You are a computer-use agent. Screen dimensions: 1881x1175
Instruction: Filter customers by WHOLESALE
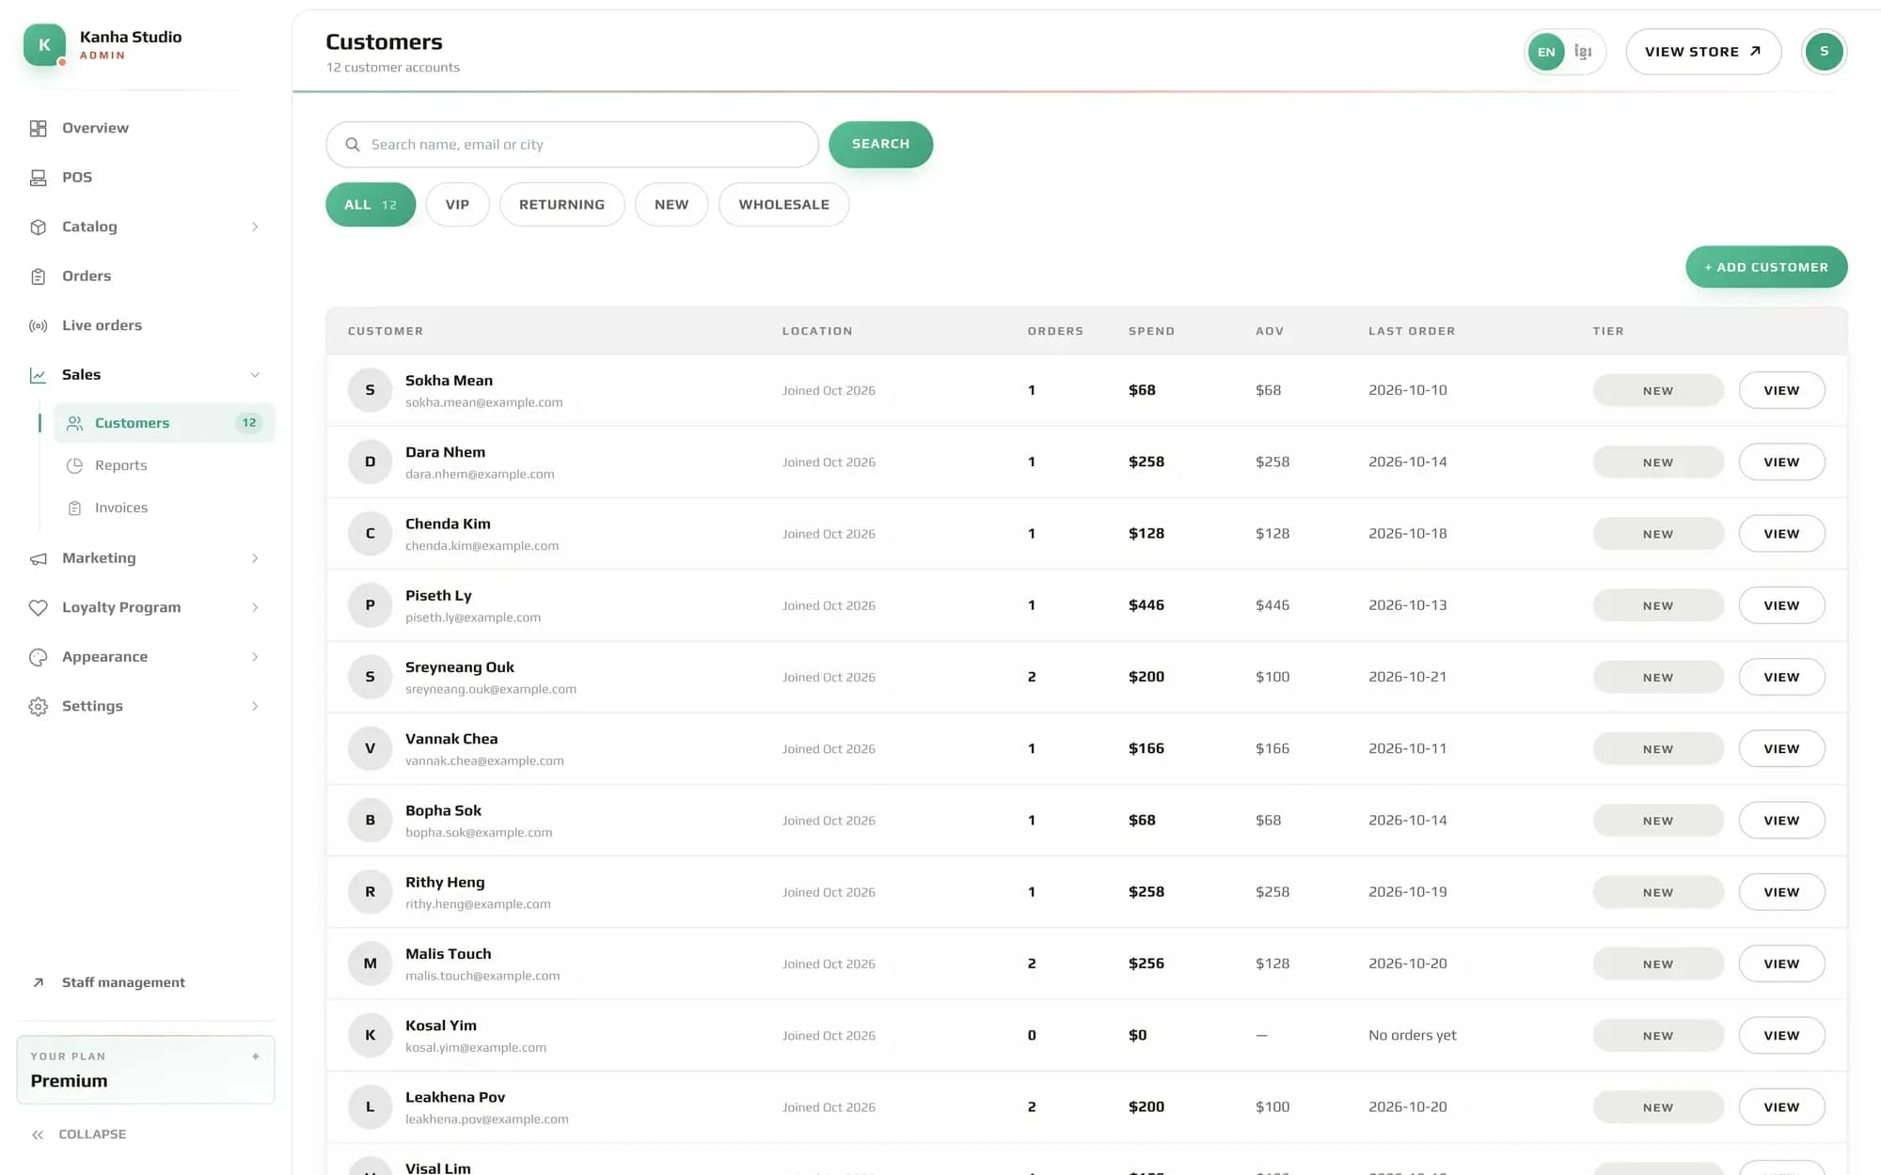[x=783, y=204]
